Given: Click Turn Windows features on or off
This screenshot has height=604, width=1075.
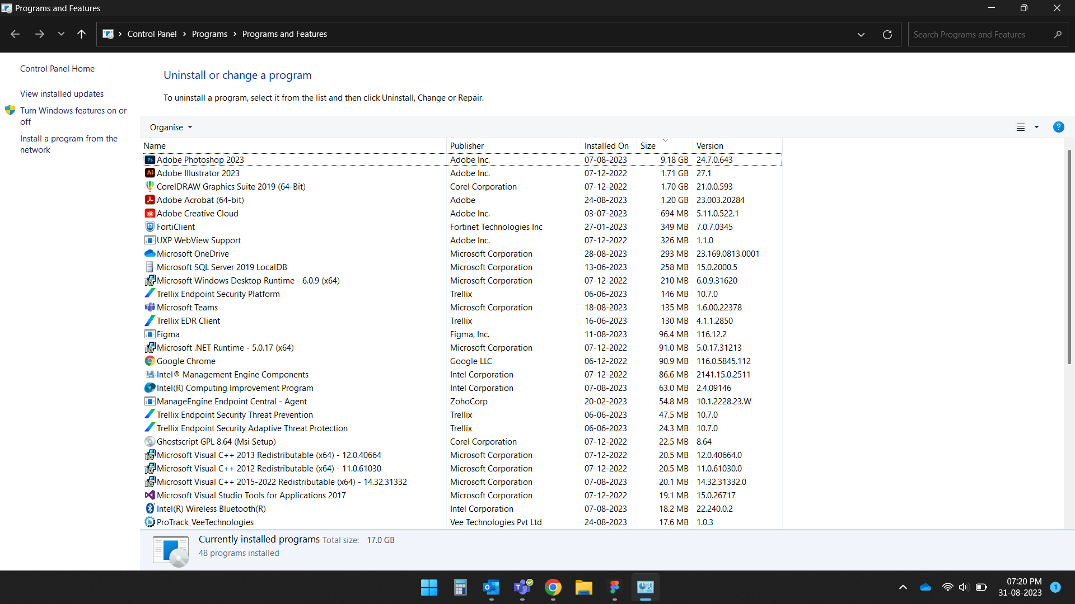Looking at the screenshot, I should click(x=73, y=116).
